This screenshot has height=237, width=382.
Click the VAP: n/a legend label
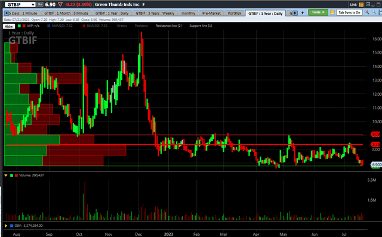coord(33,26)
